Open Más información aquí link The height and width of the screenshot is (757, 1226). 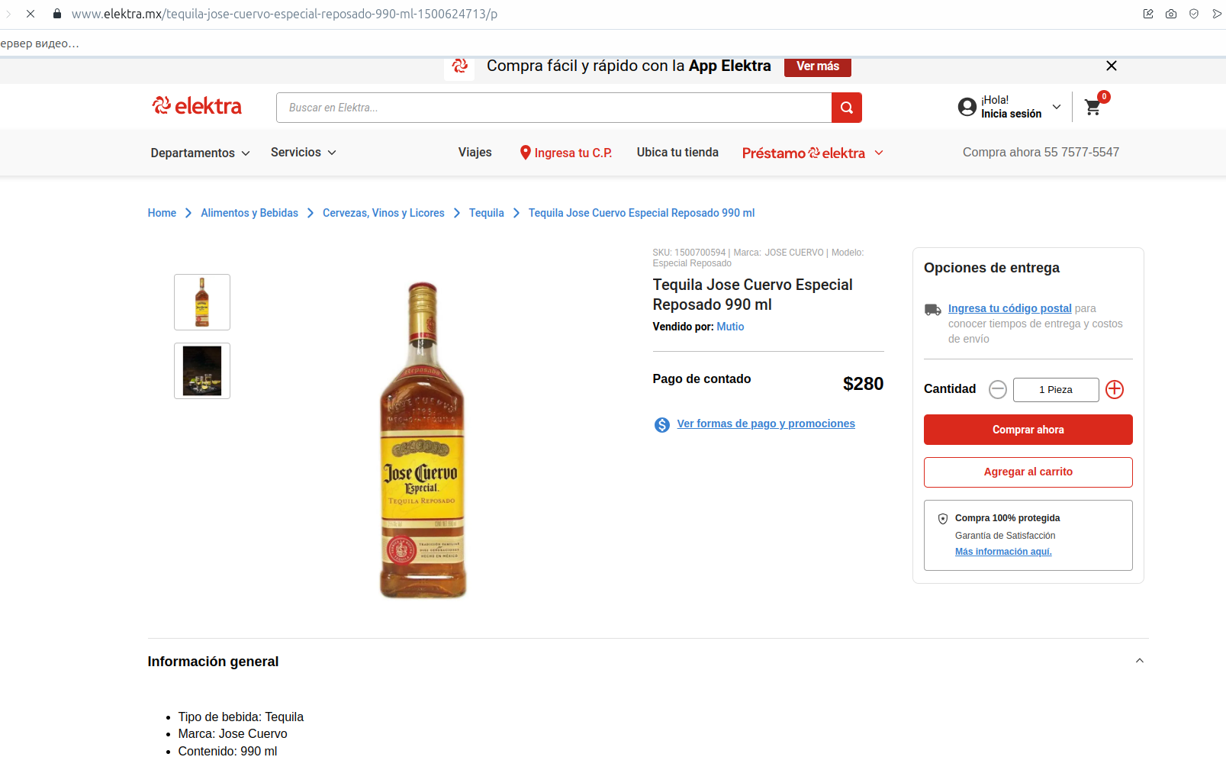coord(1003,552)
